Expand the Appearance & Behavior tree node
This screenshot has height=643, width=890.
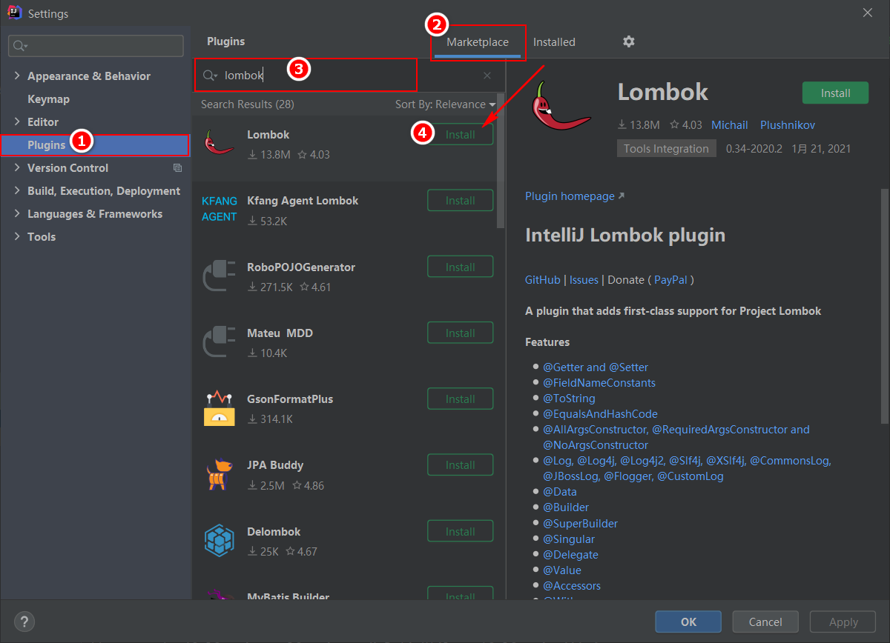pos(18,76)
